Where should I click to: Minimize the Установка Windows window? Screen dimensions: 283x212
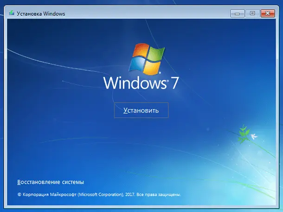click(x=238, y=13)
